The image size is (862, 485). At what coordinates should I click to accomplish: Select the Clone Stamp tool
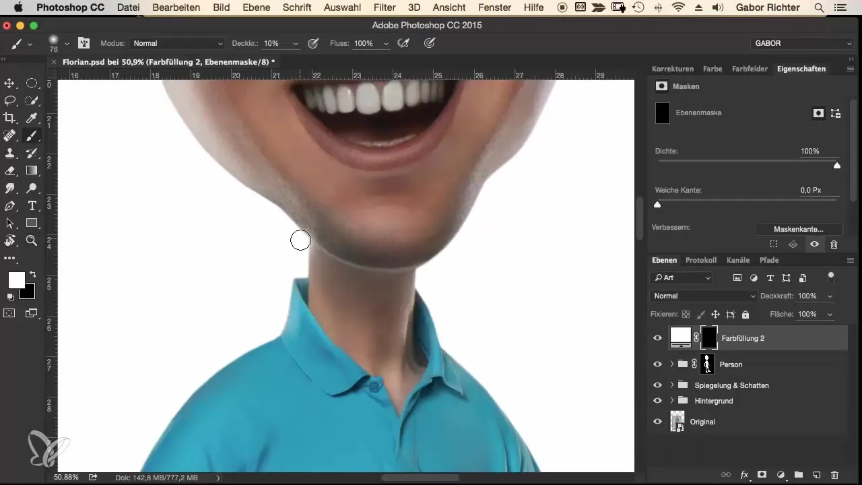click(10, 153)
